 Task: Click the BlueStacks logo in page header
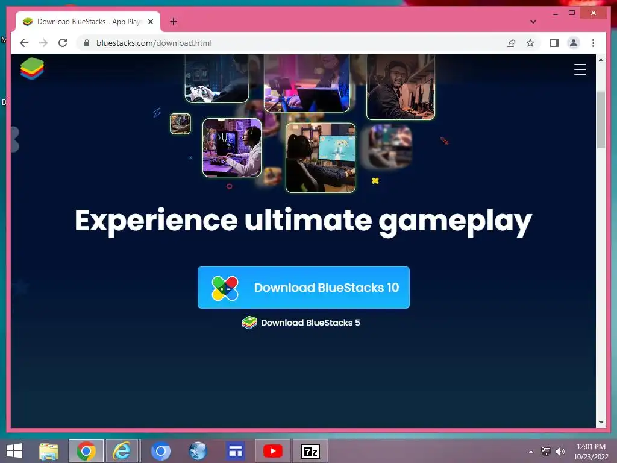[x=32, y=69]
